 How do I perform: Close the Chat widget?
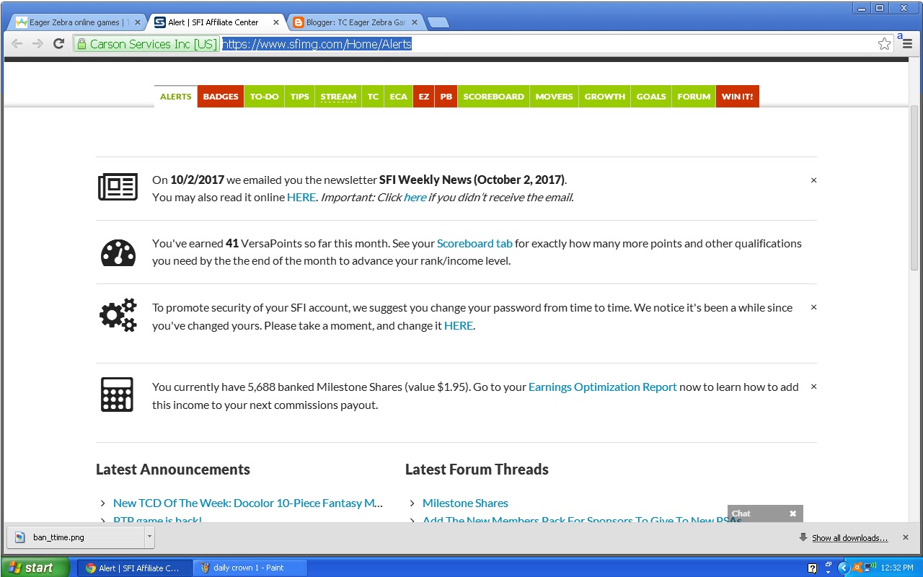tap(792, 514)
